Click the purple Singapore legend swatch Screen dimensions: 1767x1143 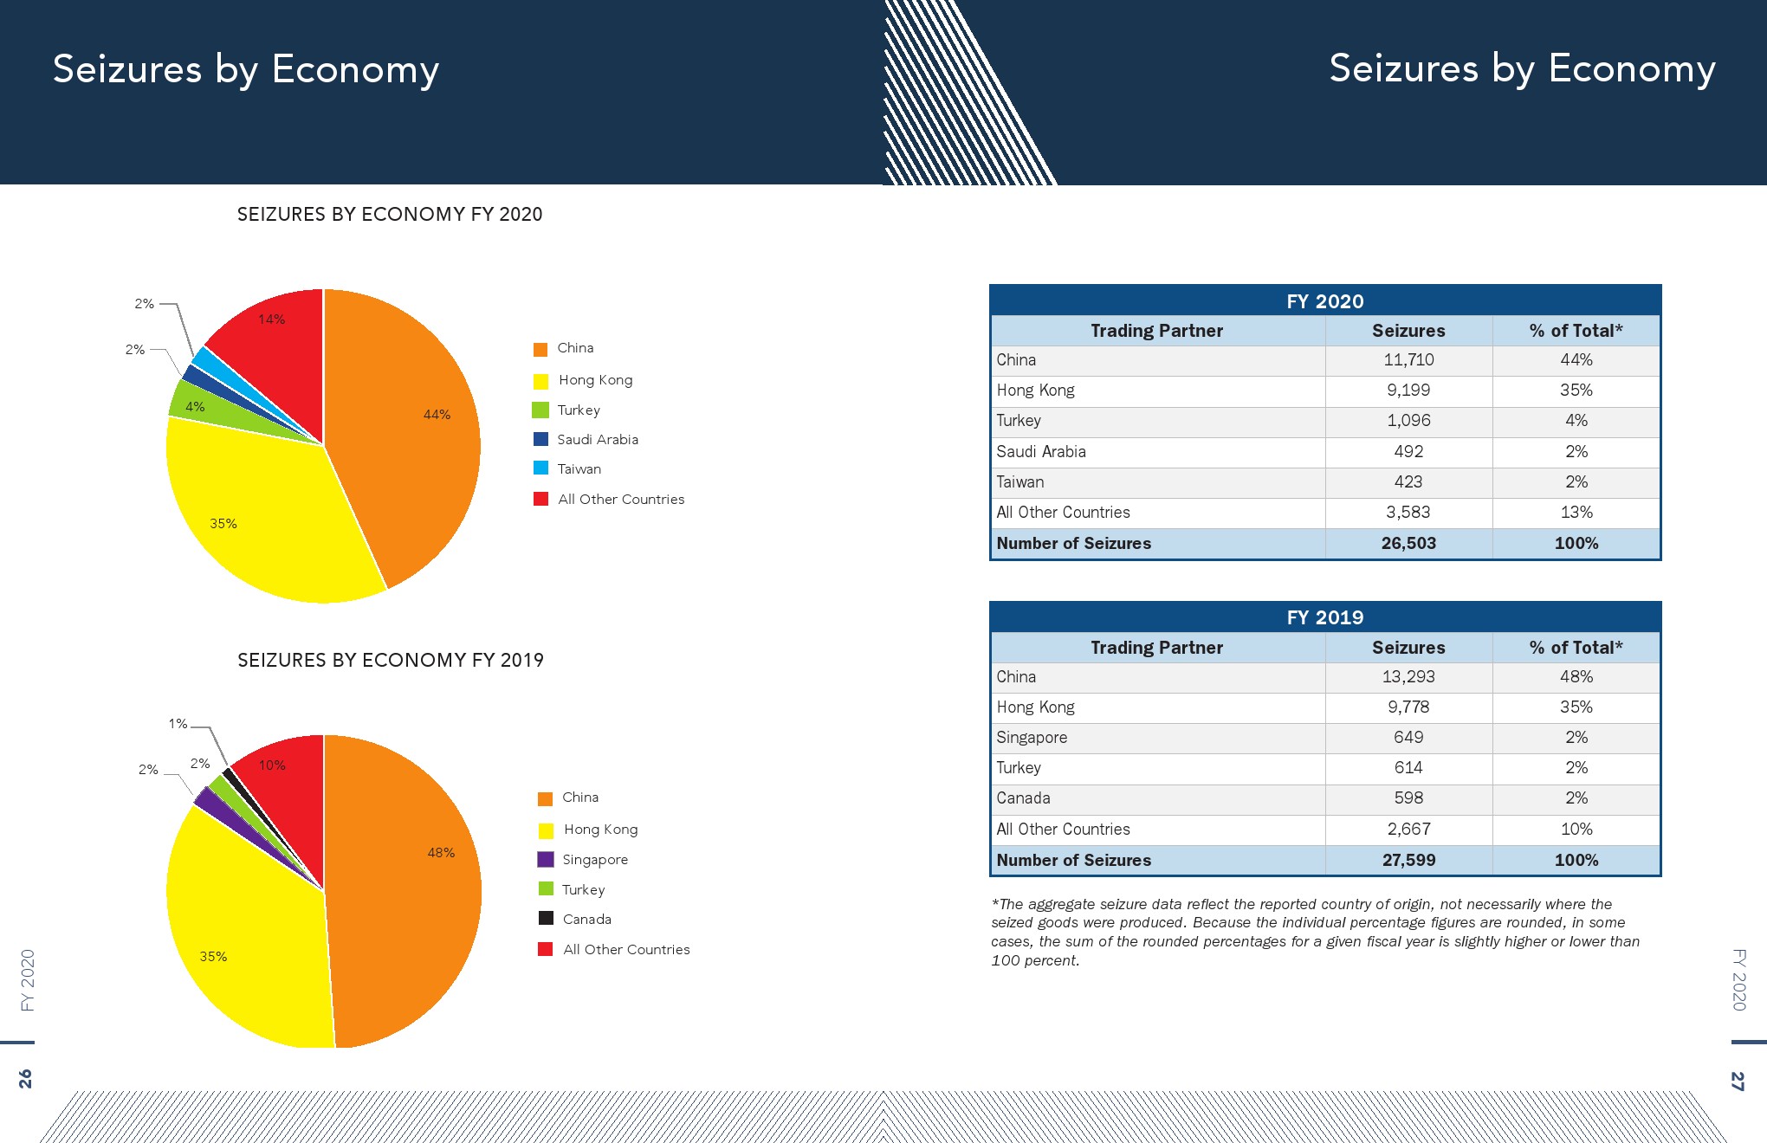tap(546, 860)
